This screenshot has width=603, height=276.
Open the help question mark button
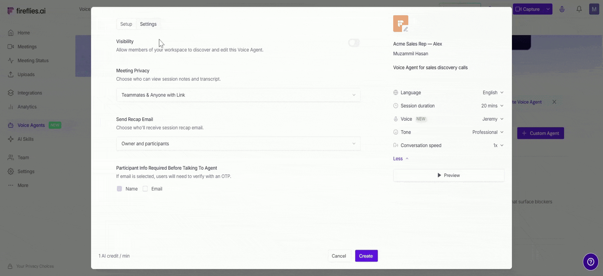[591, 262]
